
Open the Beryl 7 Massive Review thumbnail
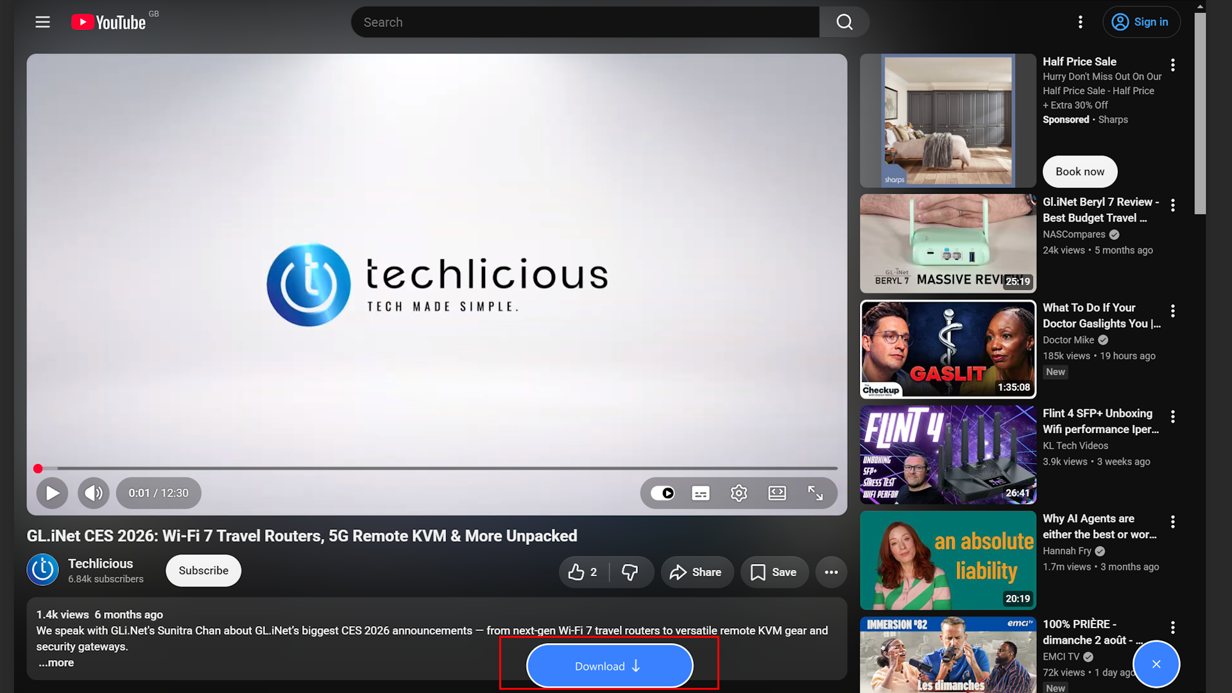click(948, 244)
